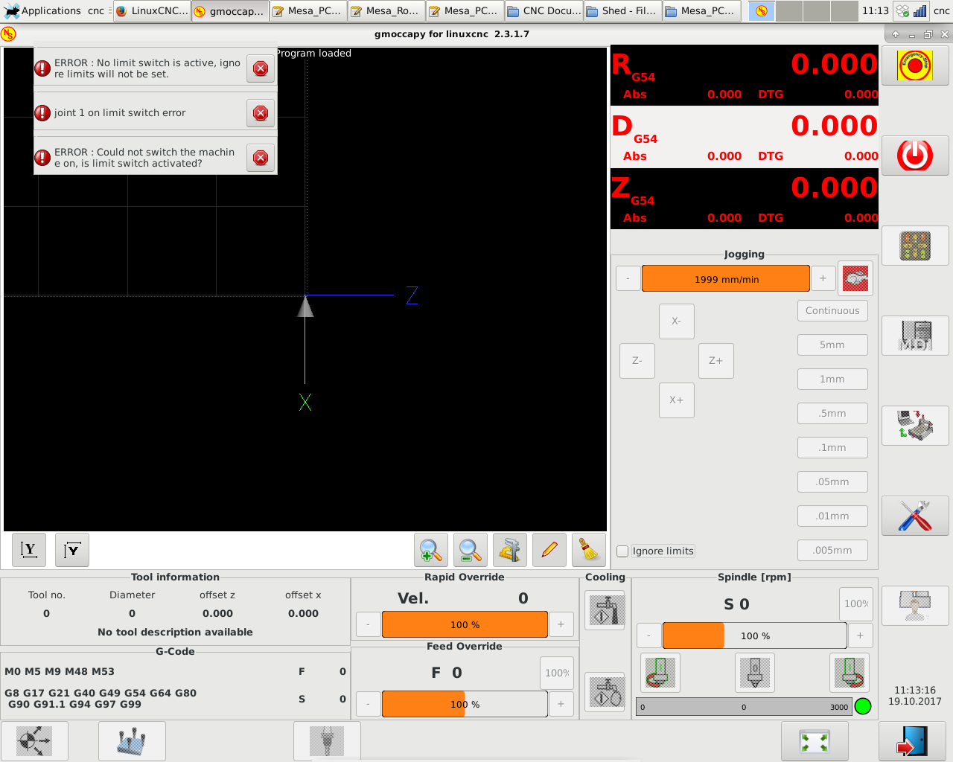Select .005mm jog increment

tap(832, 550)
